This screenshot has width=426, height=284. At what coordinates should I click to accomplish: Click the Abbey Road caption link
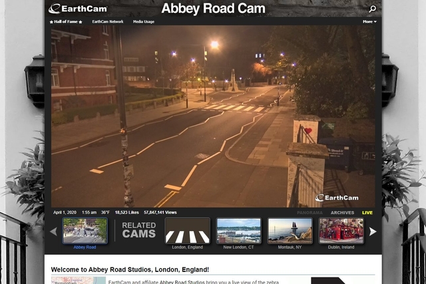point(85,247)
